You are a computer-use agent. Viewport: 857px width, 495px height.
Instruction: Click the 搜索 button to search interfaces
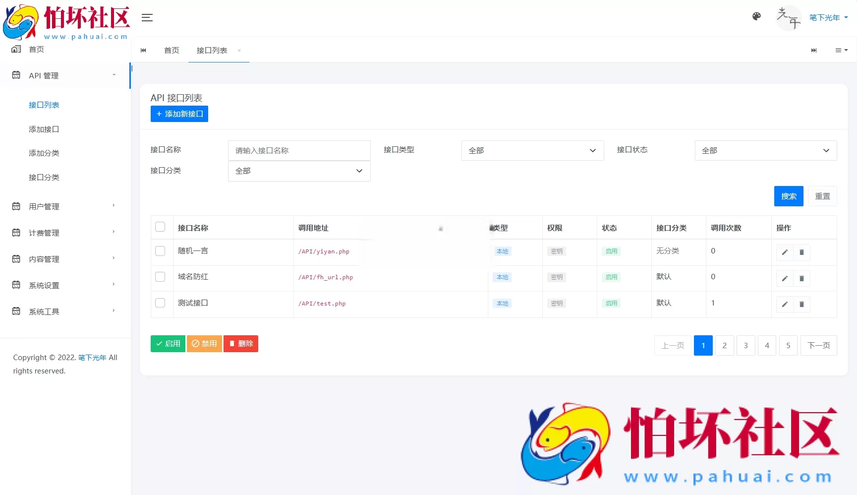[788, 196]
